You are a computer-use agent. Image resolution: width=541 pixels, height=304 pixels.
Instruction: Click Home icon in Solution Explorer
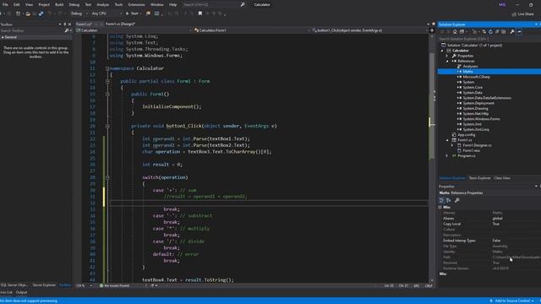pyautogui.click(x=455, y=32)
